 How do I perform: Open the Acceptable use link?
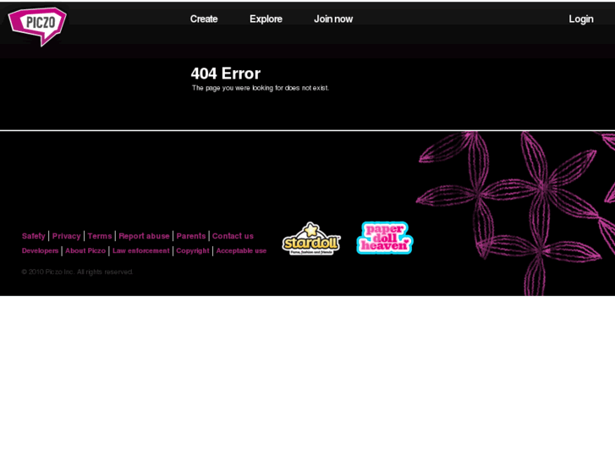coord(241,250)
